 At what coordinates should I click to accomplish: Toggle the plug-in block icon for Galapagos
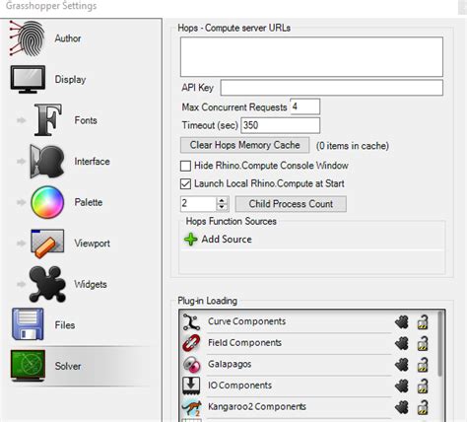tap(402, 365)
